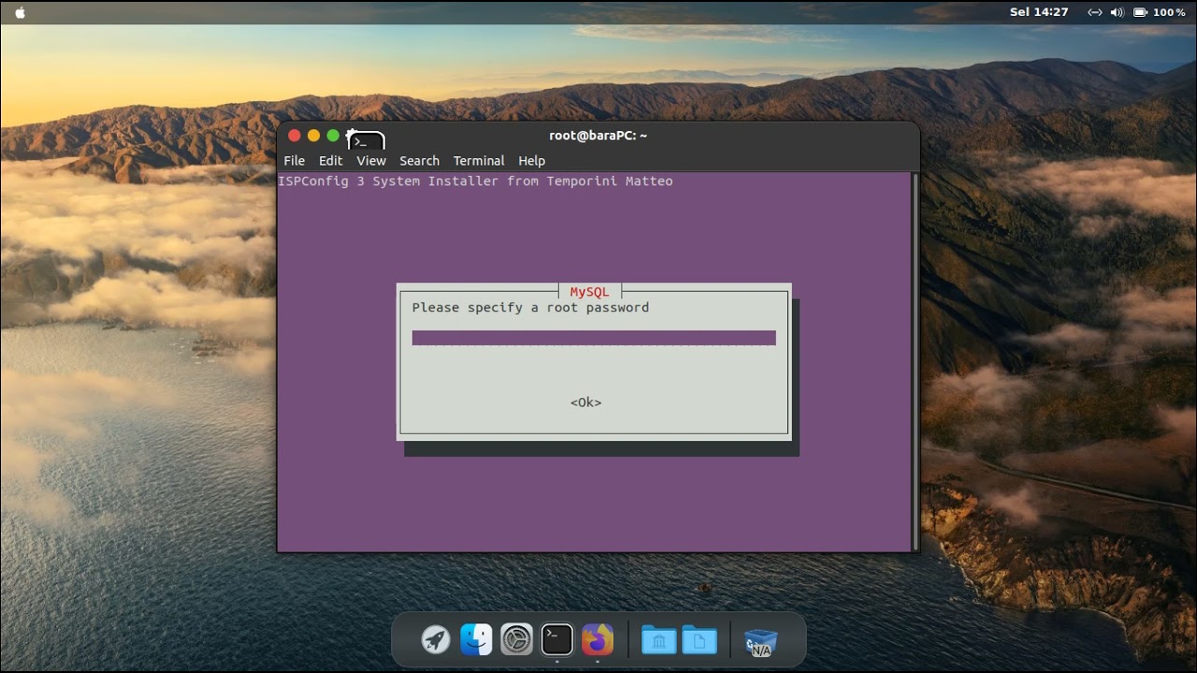Image resolution: width=1197 pixels, height=673 pixels.
Task: Click the terminal icon in the title bar
Action: click(x=366, y=140)
